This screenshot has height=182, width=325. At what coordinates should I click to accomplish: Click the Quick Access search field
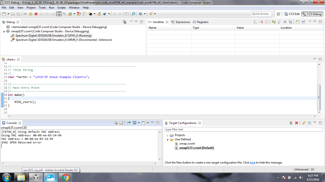(x=261, y=14)
